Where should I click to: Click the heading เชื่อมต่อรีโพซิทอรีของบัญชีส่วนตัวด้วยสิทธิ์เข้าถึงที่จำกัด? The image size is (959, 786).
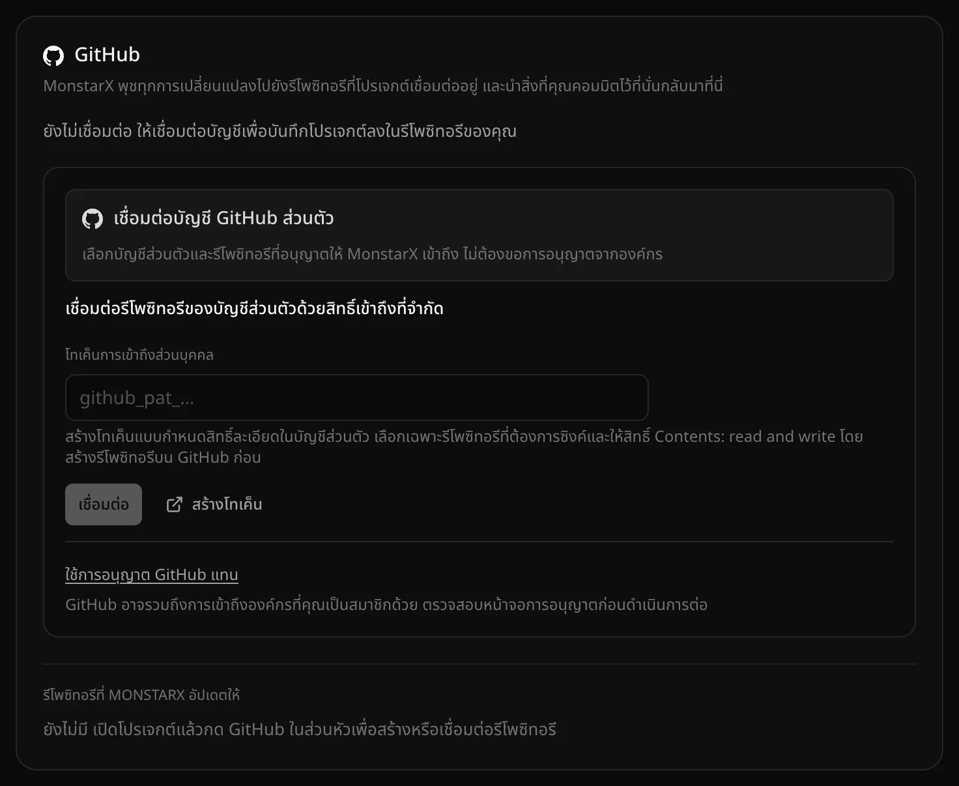point(255,308)
